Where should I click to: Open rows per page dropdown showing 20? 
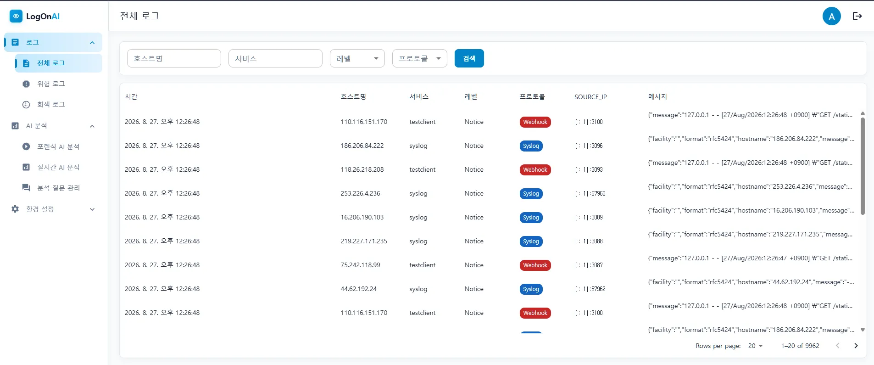click(755, 346)
